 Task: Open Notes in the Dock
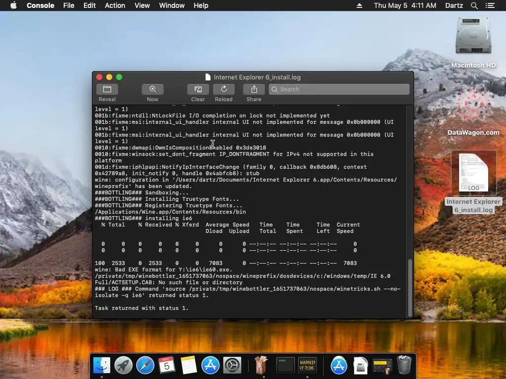[x=188, y=366]
